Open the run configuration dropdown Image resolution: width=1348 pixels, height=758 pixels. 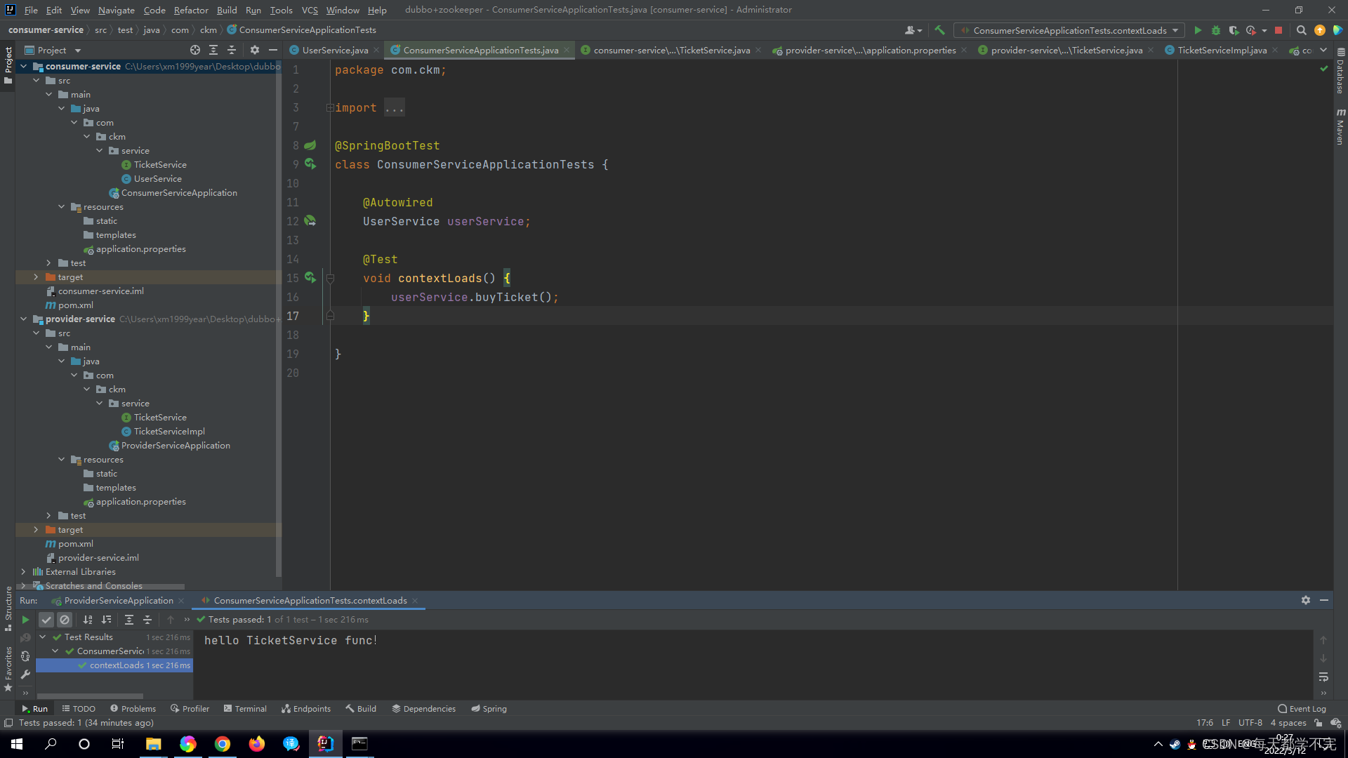[1069, 30]
